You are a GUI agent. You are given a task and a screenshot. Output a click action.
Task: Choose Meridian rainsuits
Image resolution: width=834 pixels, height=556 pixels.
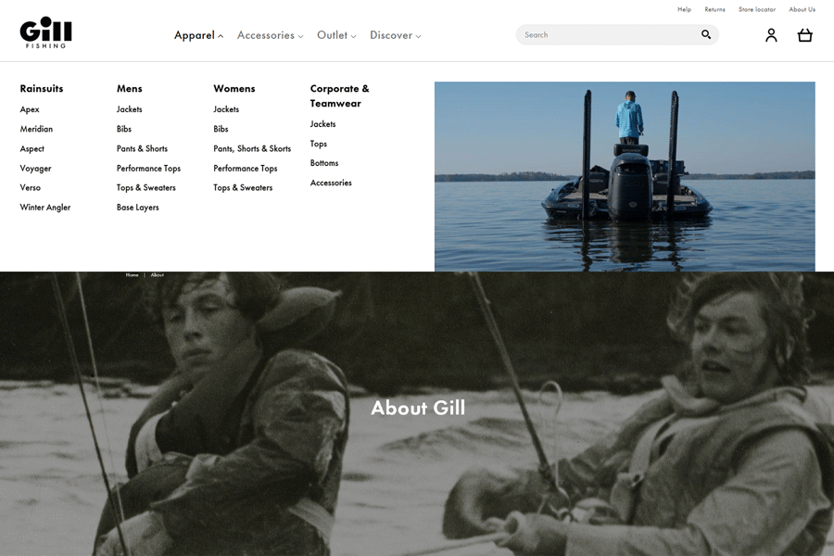coord(36,129)
